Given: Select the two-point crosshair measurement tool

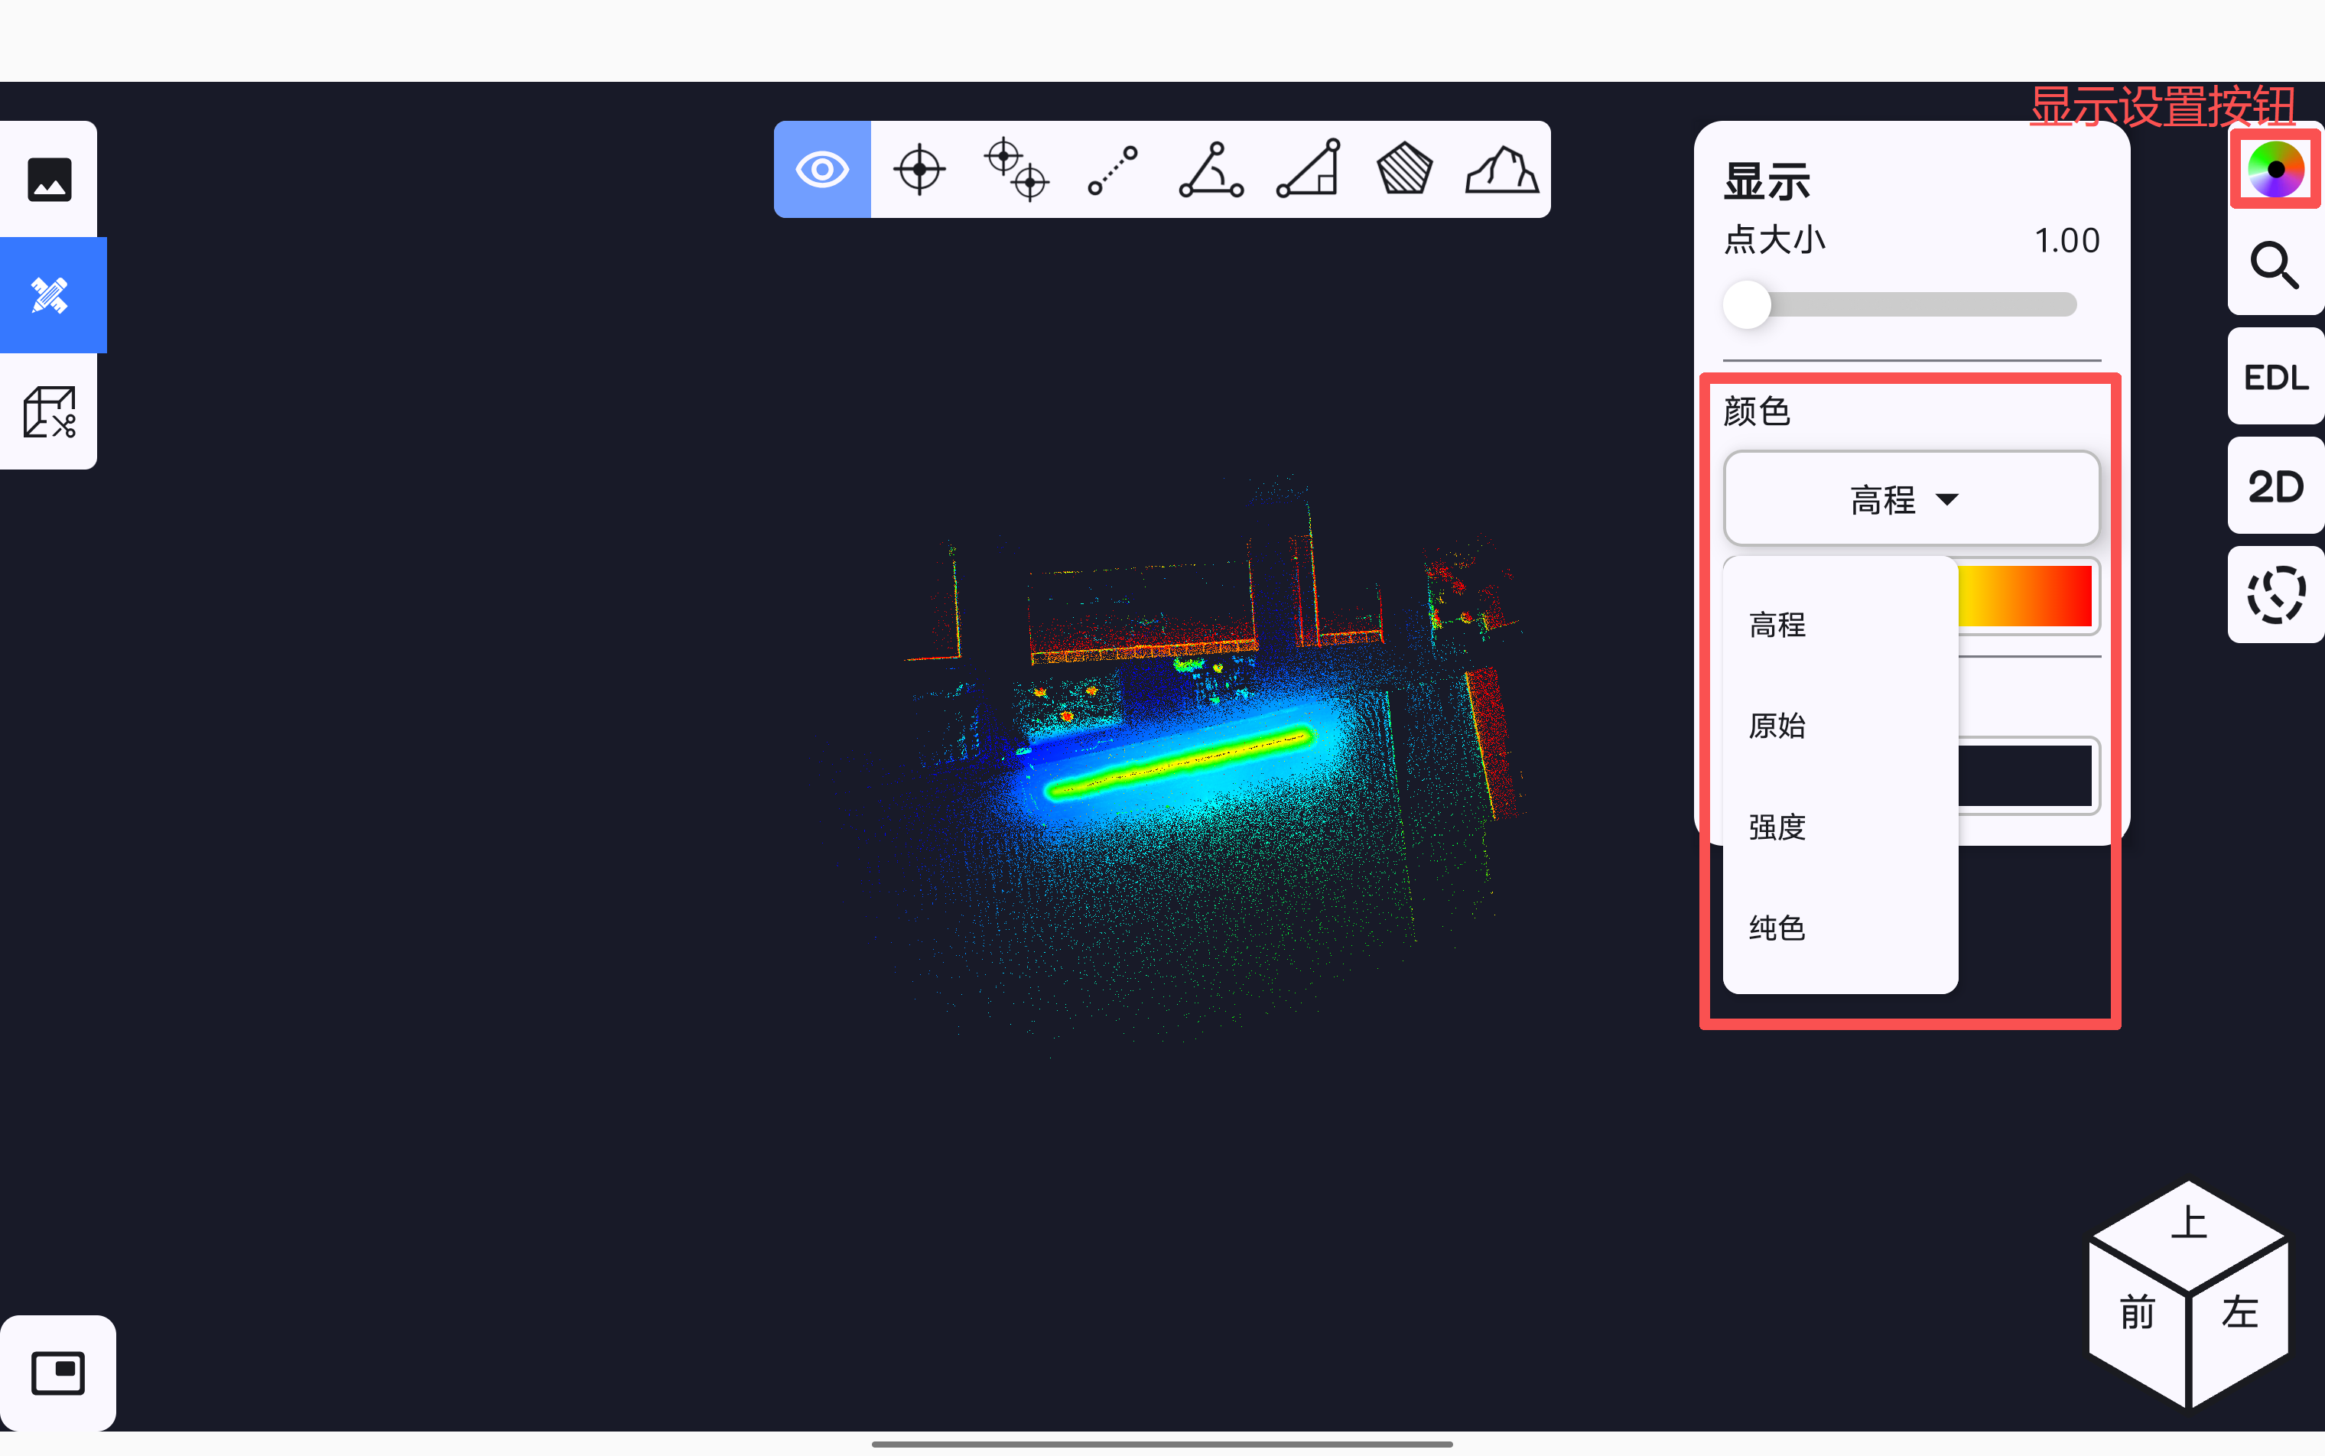Looking at the screenshot, I should point(1016,170).
